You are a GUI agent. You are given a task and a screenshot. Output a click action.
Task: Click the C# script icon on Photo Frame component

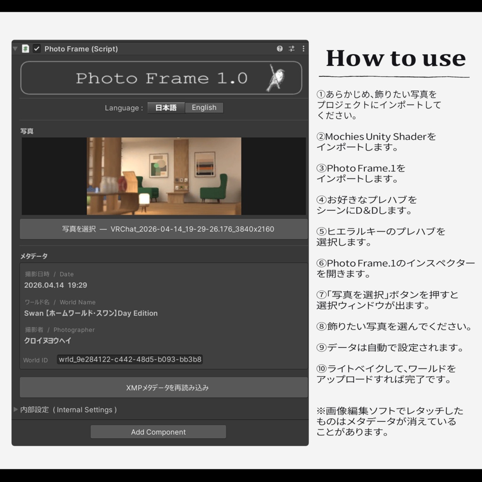pos(25,48)
